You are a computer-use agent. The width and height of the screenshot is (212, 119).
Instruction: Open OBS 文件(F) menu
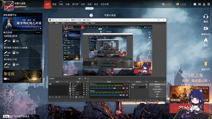click(x=51, y=23)
